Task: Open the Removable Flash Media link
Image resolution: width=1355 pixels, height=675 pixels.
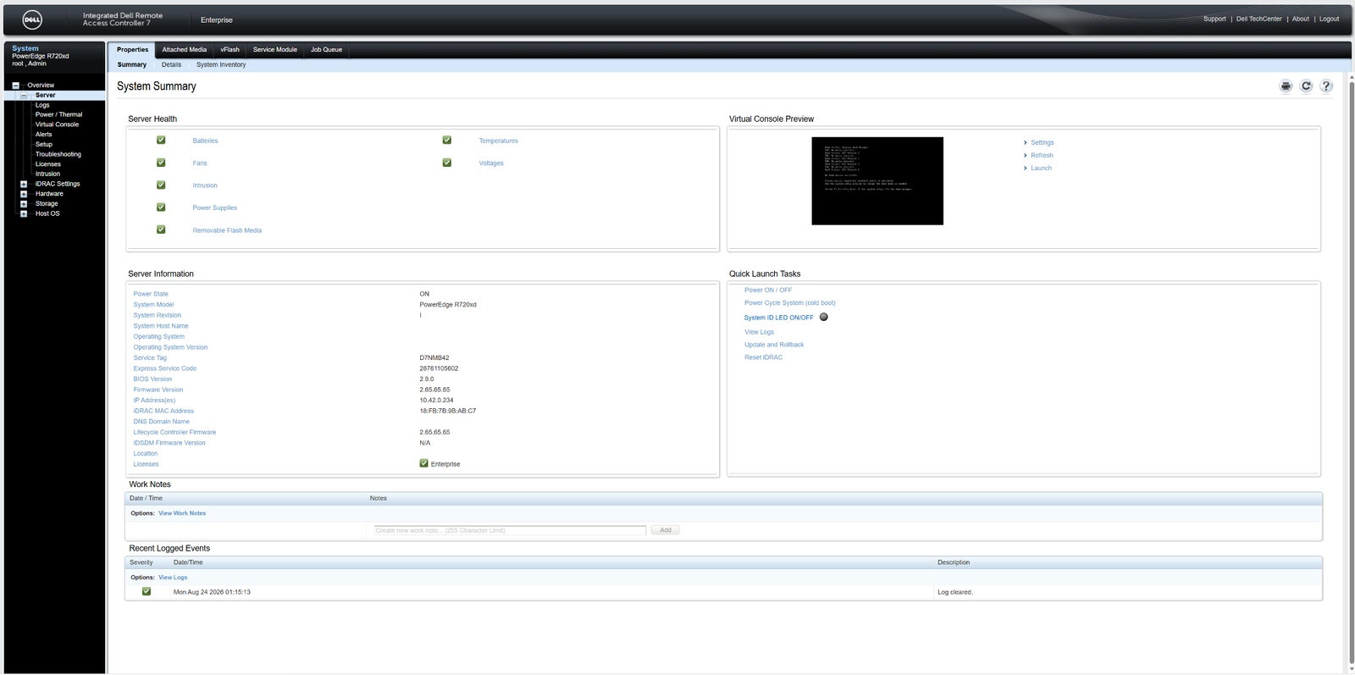Action: pos(227,230)
